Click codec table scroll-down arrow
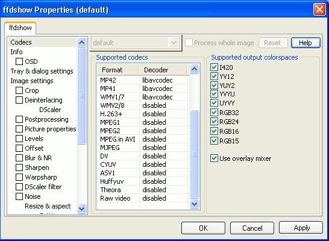The image size is (329, 241). click(x=194, y=204)
